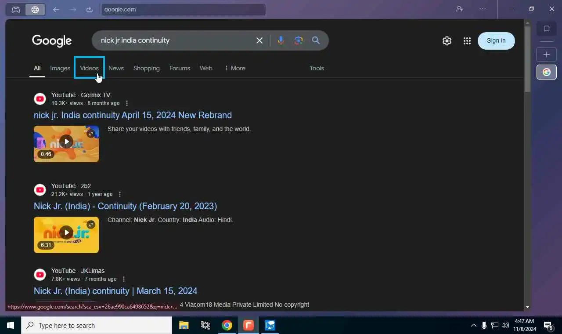Show hidden system tray icons

[x=473, y=325]
